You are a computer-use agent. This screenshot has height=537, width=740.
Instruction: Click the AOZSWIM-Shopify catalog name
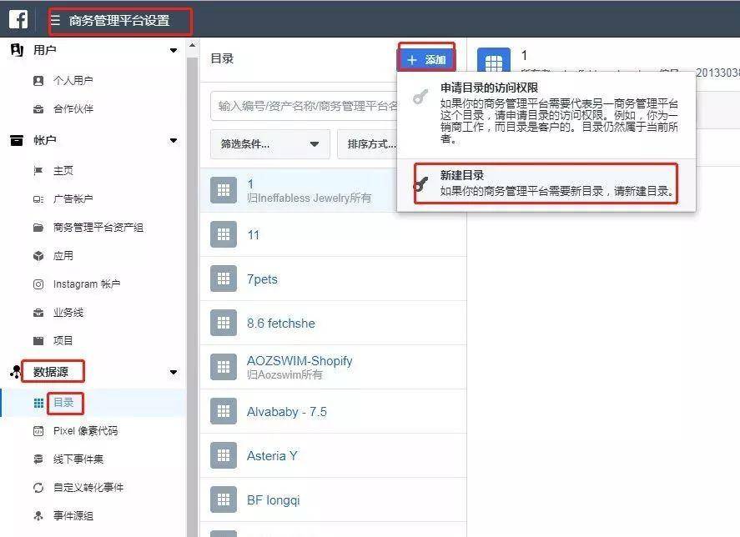pos(300,360)
